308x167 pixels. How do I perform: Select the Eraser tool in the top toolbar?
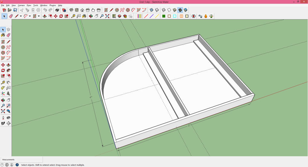(x=11, y=16)
